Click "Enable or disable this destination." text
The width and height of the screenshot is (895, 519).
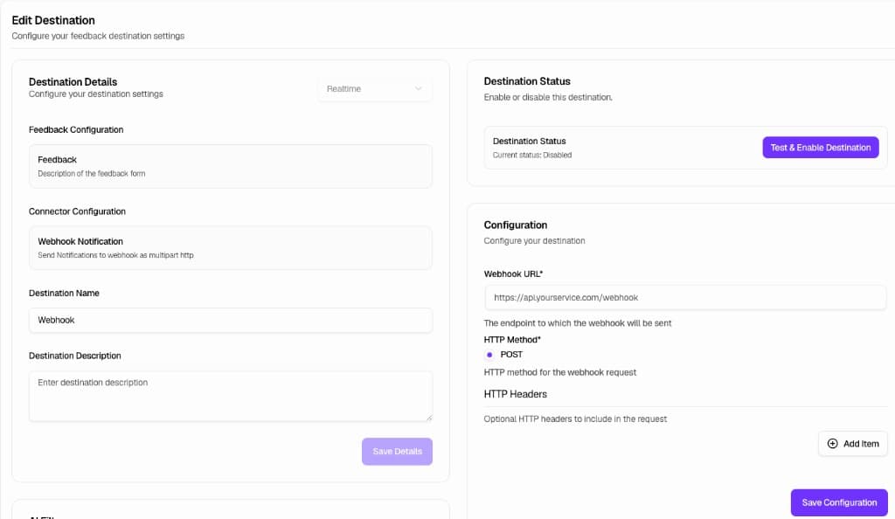pos(548,98)
